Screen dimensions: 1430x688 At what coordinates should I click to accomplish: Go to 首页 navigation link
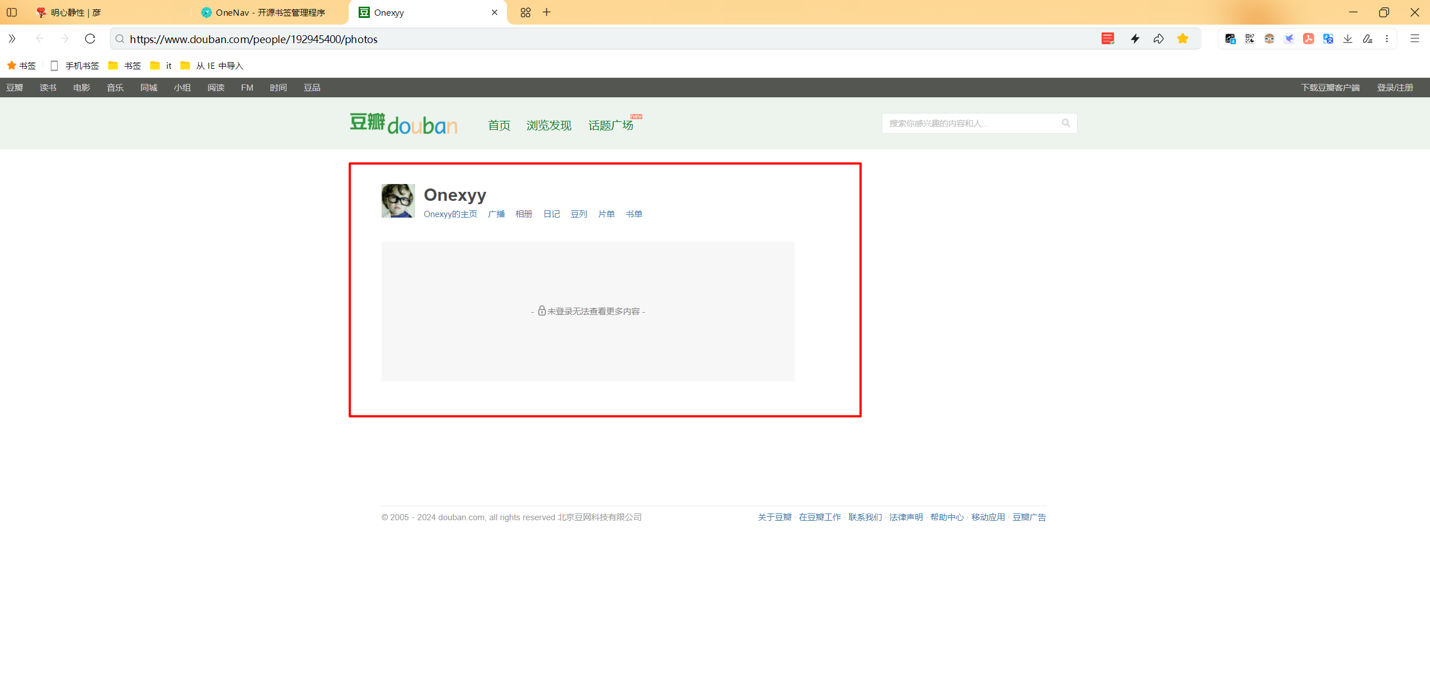499,125
